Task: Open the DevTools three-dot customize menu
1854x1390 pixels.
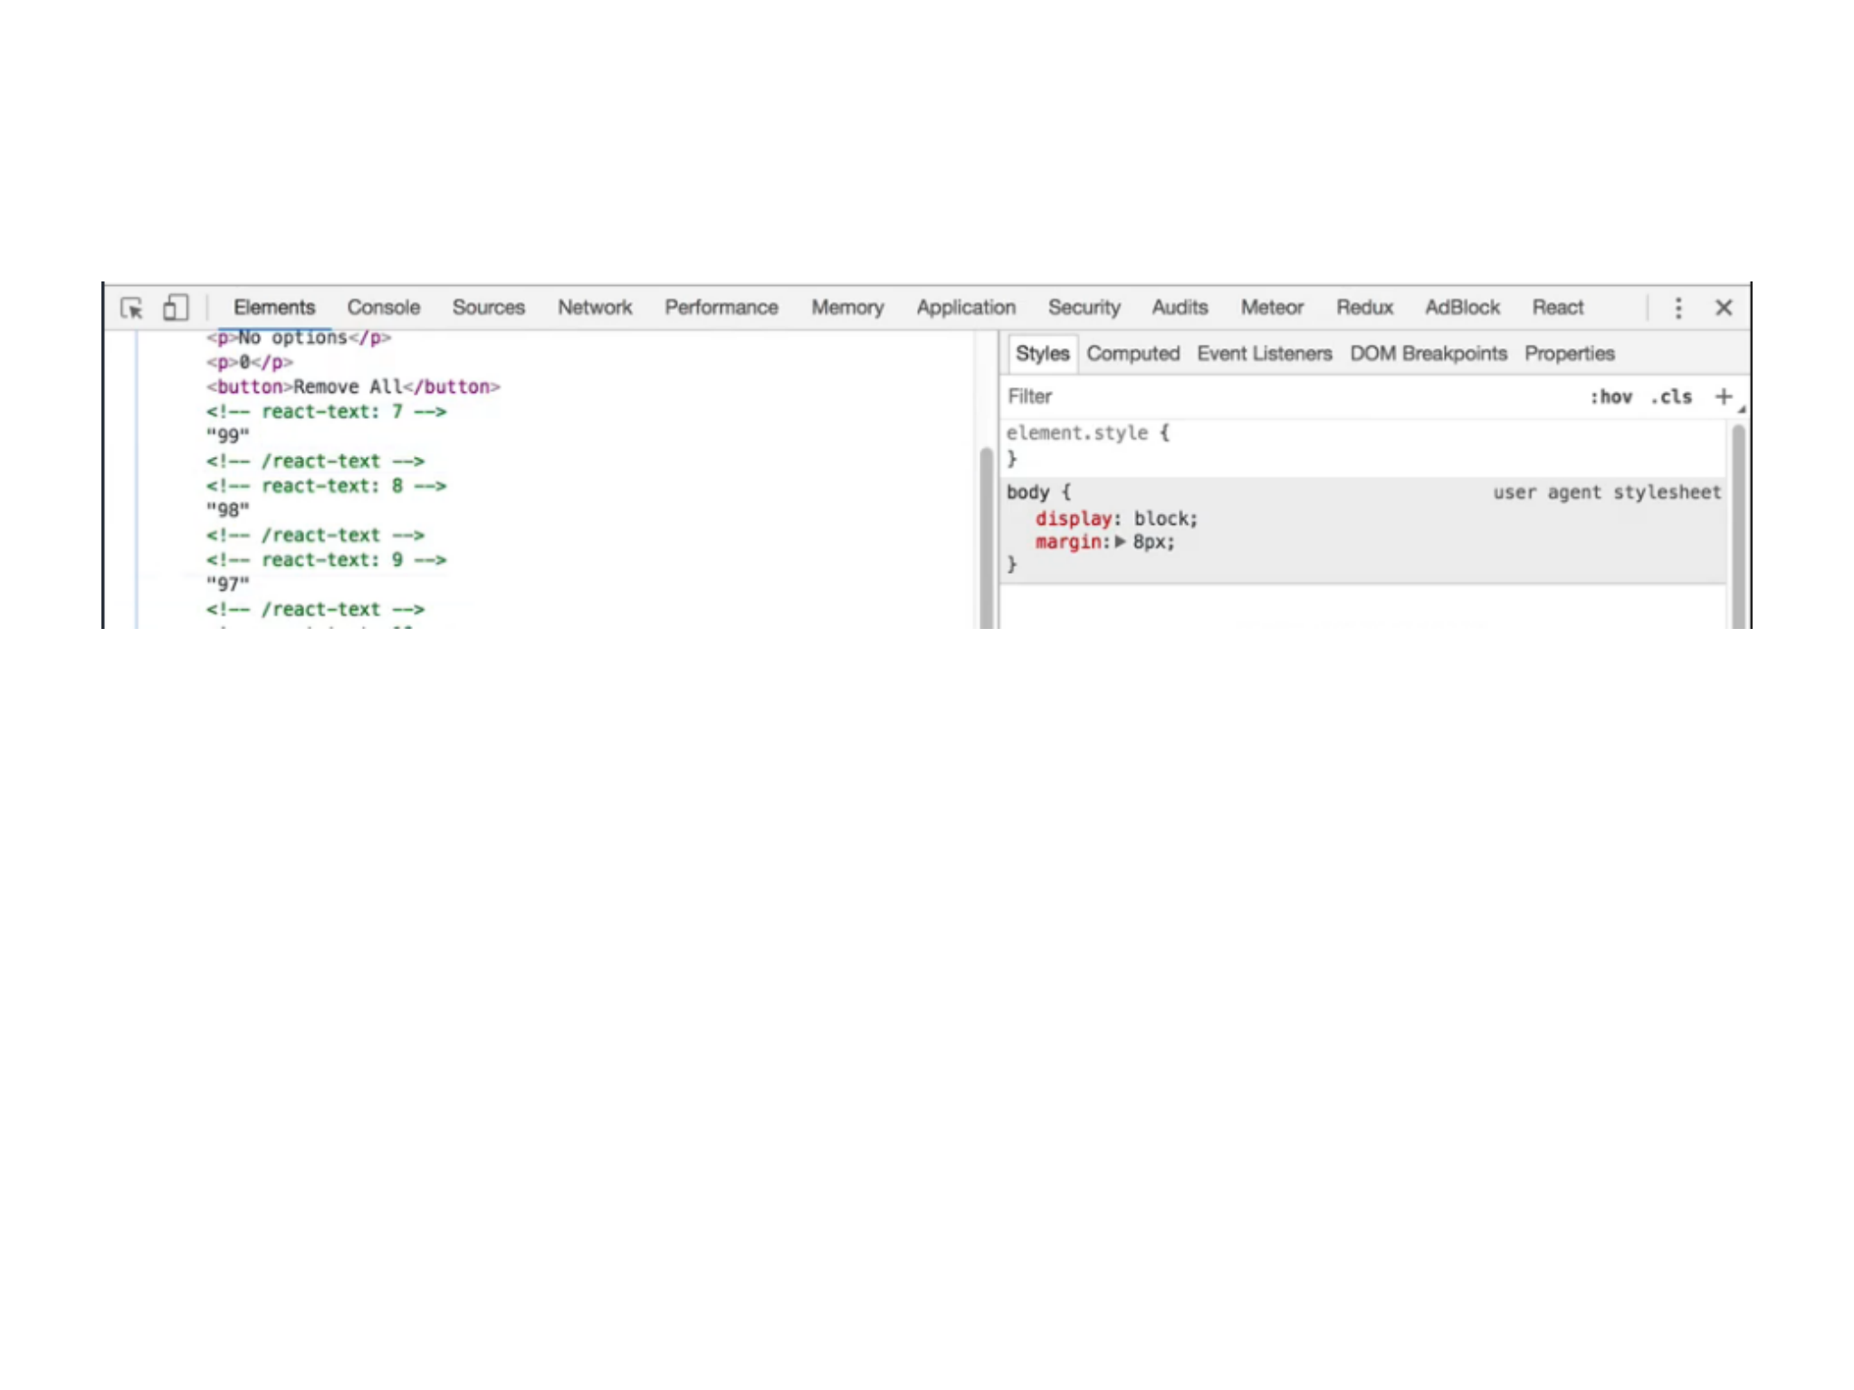Action: click(1677, 309)
